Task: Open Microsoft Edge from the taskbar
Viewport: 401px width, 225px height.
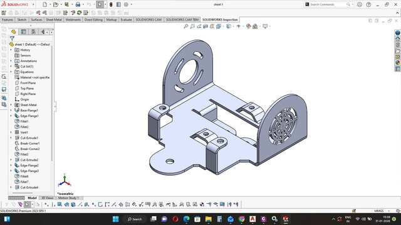Action: tap(187, 219)
